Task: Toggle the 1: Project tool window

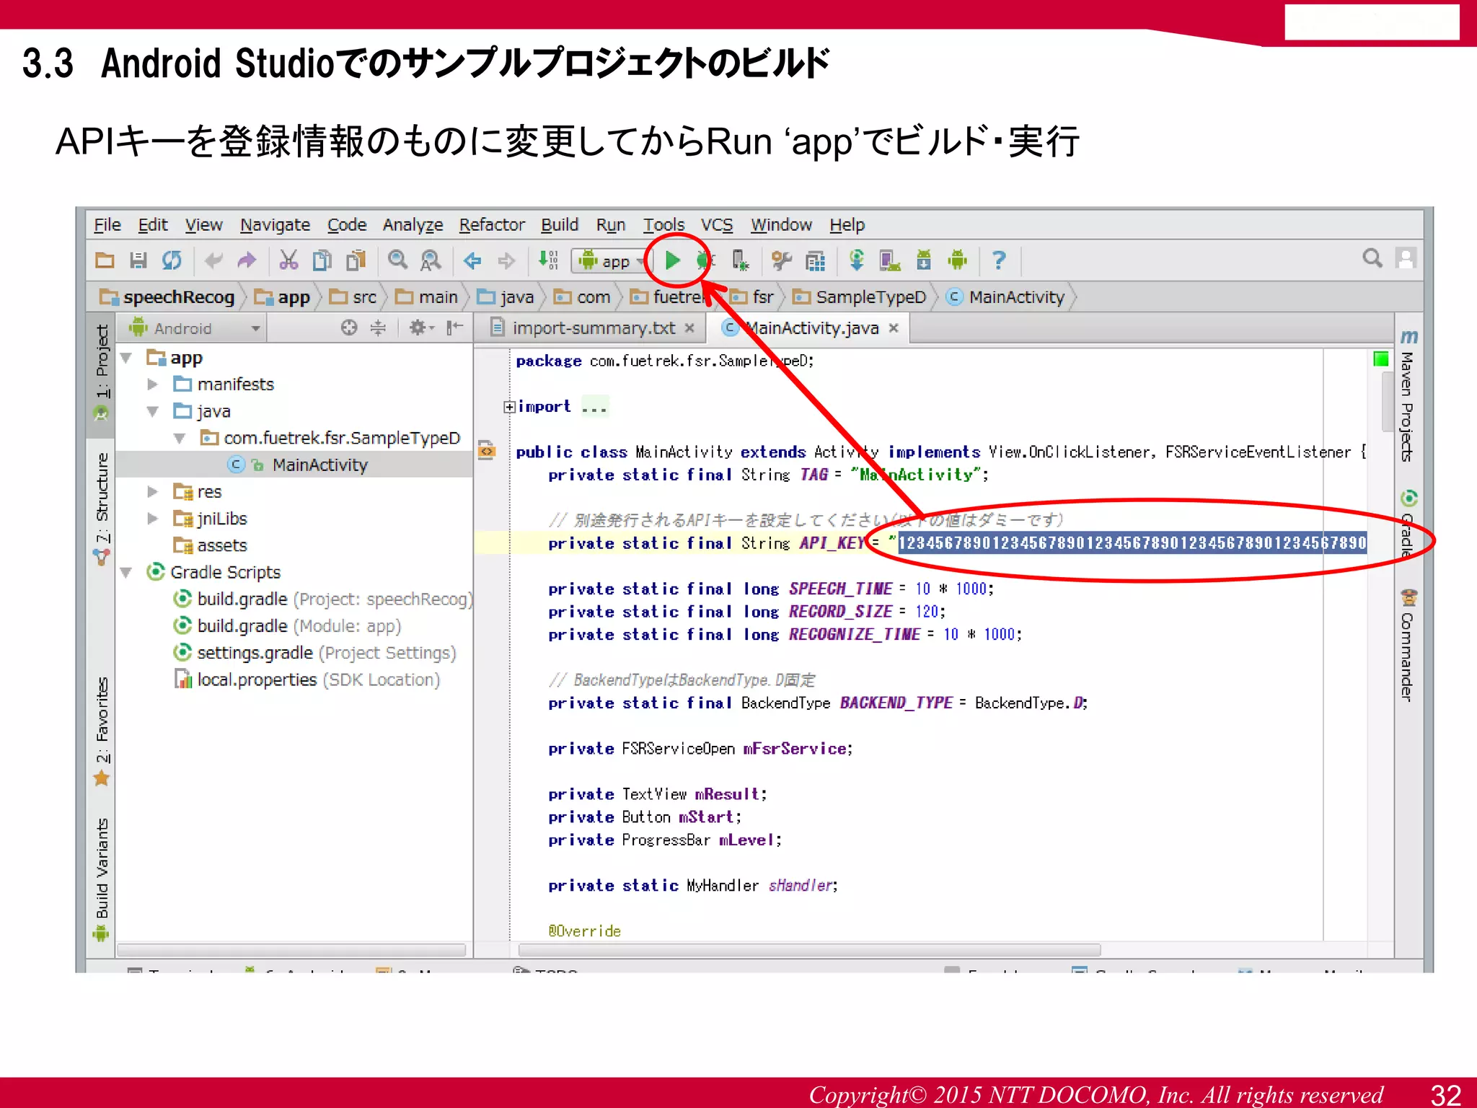Action: pyautogui.click(x=102, y=374)
